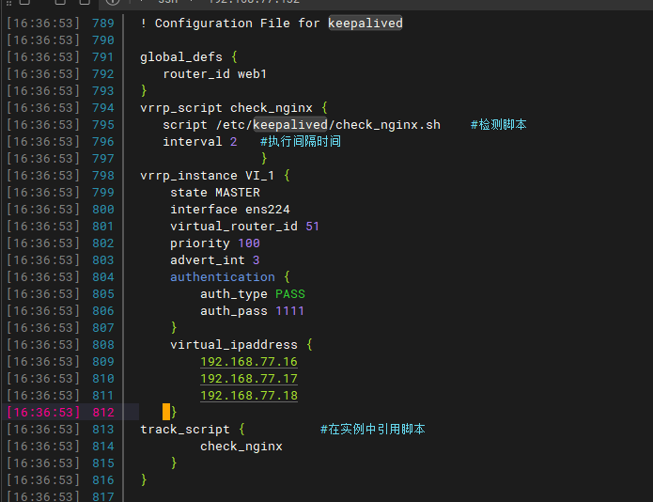Open the underlined IP 192.168.77.17
Image resolution: width=653 pixels, height=502 pixels.
(249, 379)
